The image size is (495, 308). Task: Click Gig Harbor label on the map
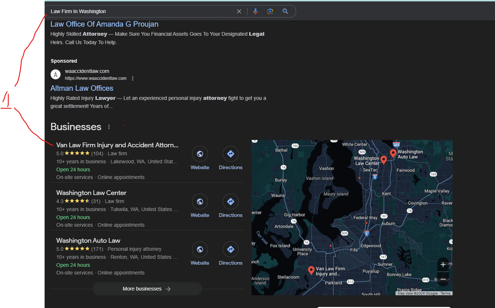click(295, 215)
